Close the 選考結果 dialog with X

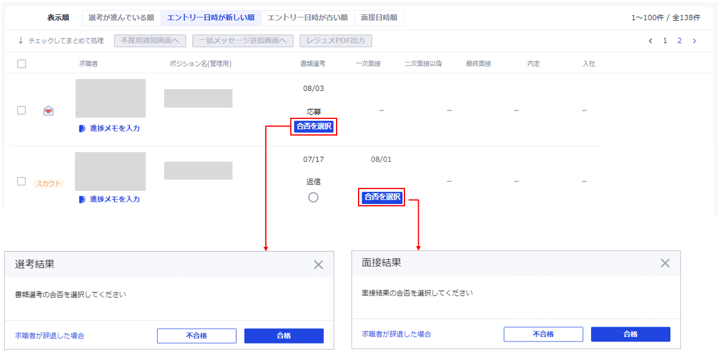point(318,265)
